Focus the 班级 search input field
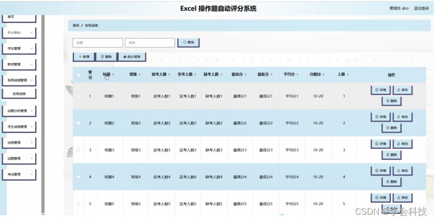This screenshot has width=435, height=221. click(150, 42)
